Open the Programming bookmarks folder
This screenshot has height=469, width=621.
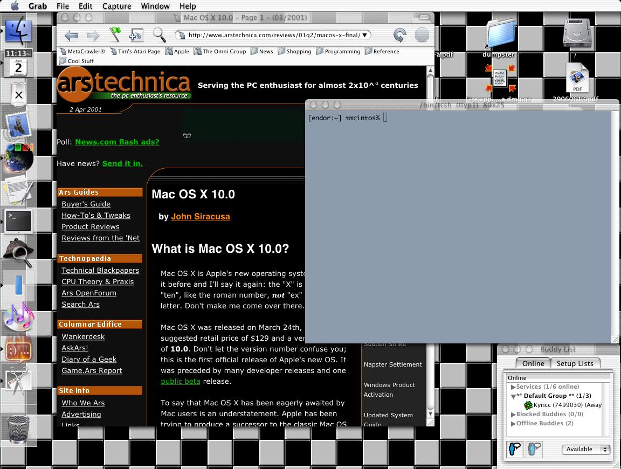point(338,52)
